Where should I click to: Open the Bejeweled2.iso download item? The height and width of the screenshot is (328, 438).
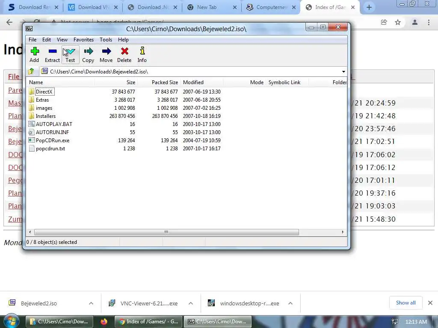click(x=39, y=303)
